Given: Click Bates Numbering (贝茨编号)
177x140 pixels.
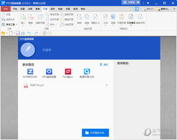Looking at the screenshot, I should coord(131,19).
